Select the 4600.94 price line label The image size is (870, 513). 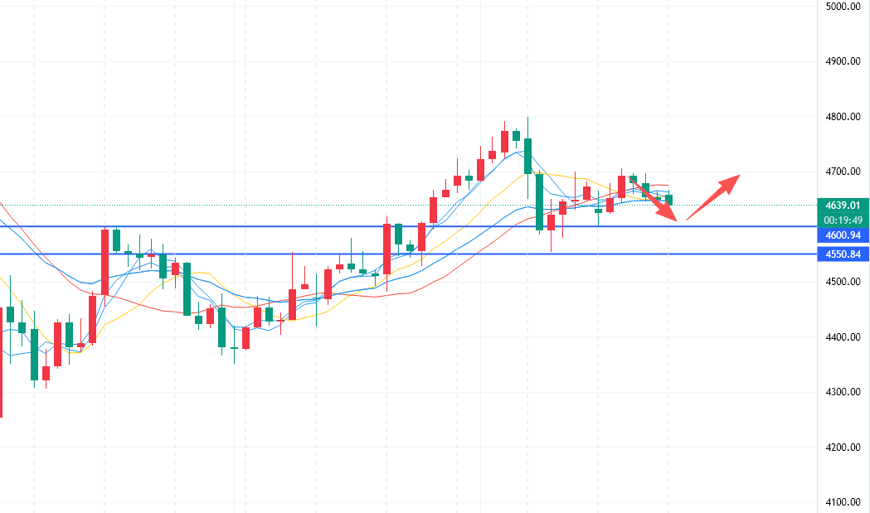click(x=842, y=236)
